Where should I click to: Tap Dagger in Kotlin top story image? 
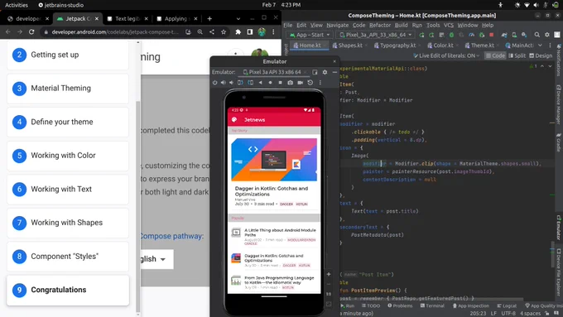coord(274,160)
